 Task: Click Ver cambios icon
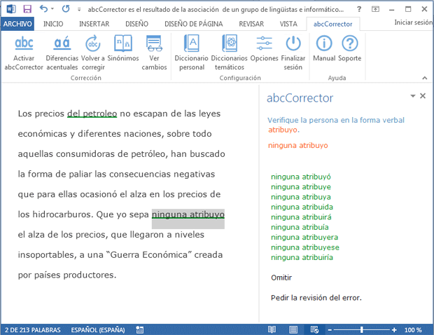154,43
